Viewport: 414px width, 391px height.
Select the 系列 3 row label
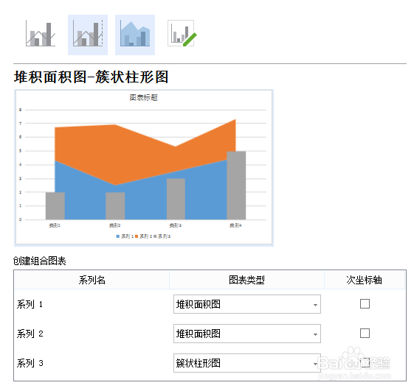point(30,363)
